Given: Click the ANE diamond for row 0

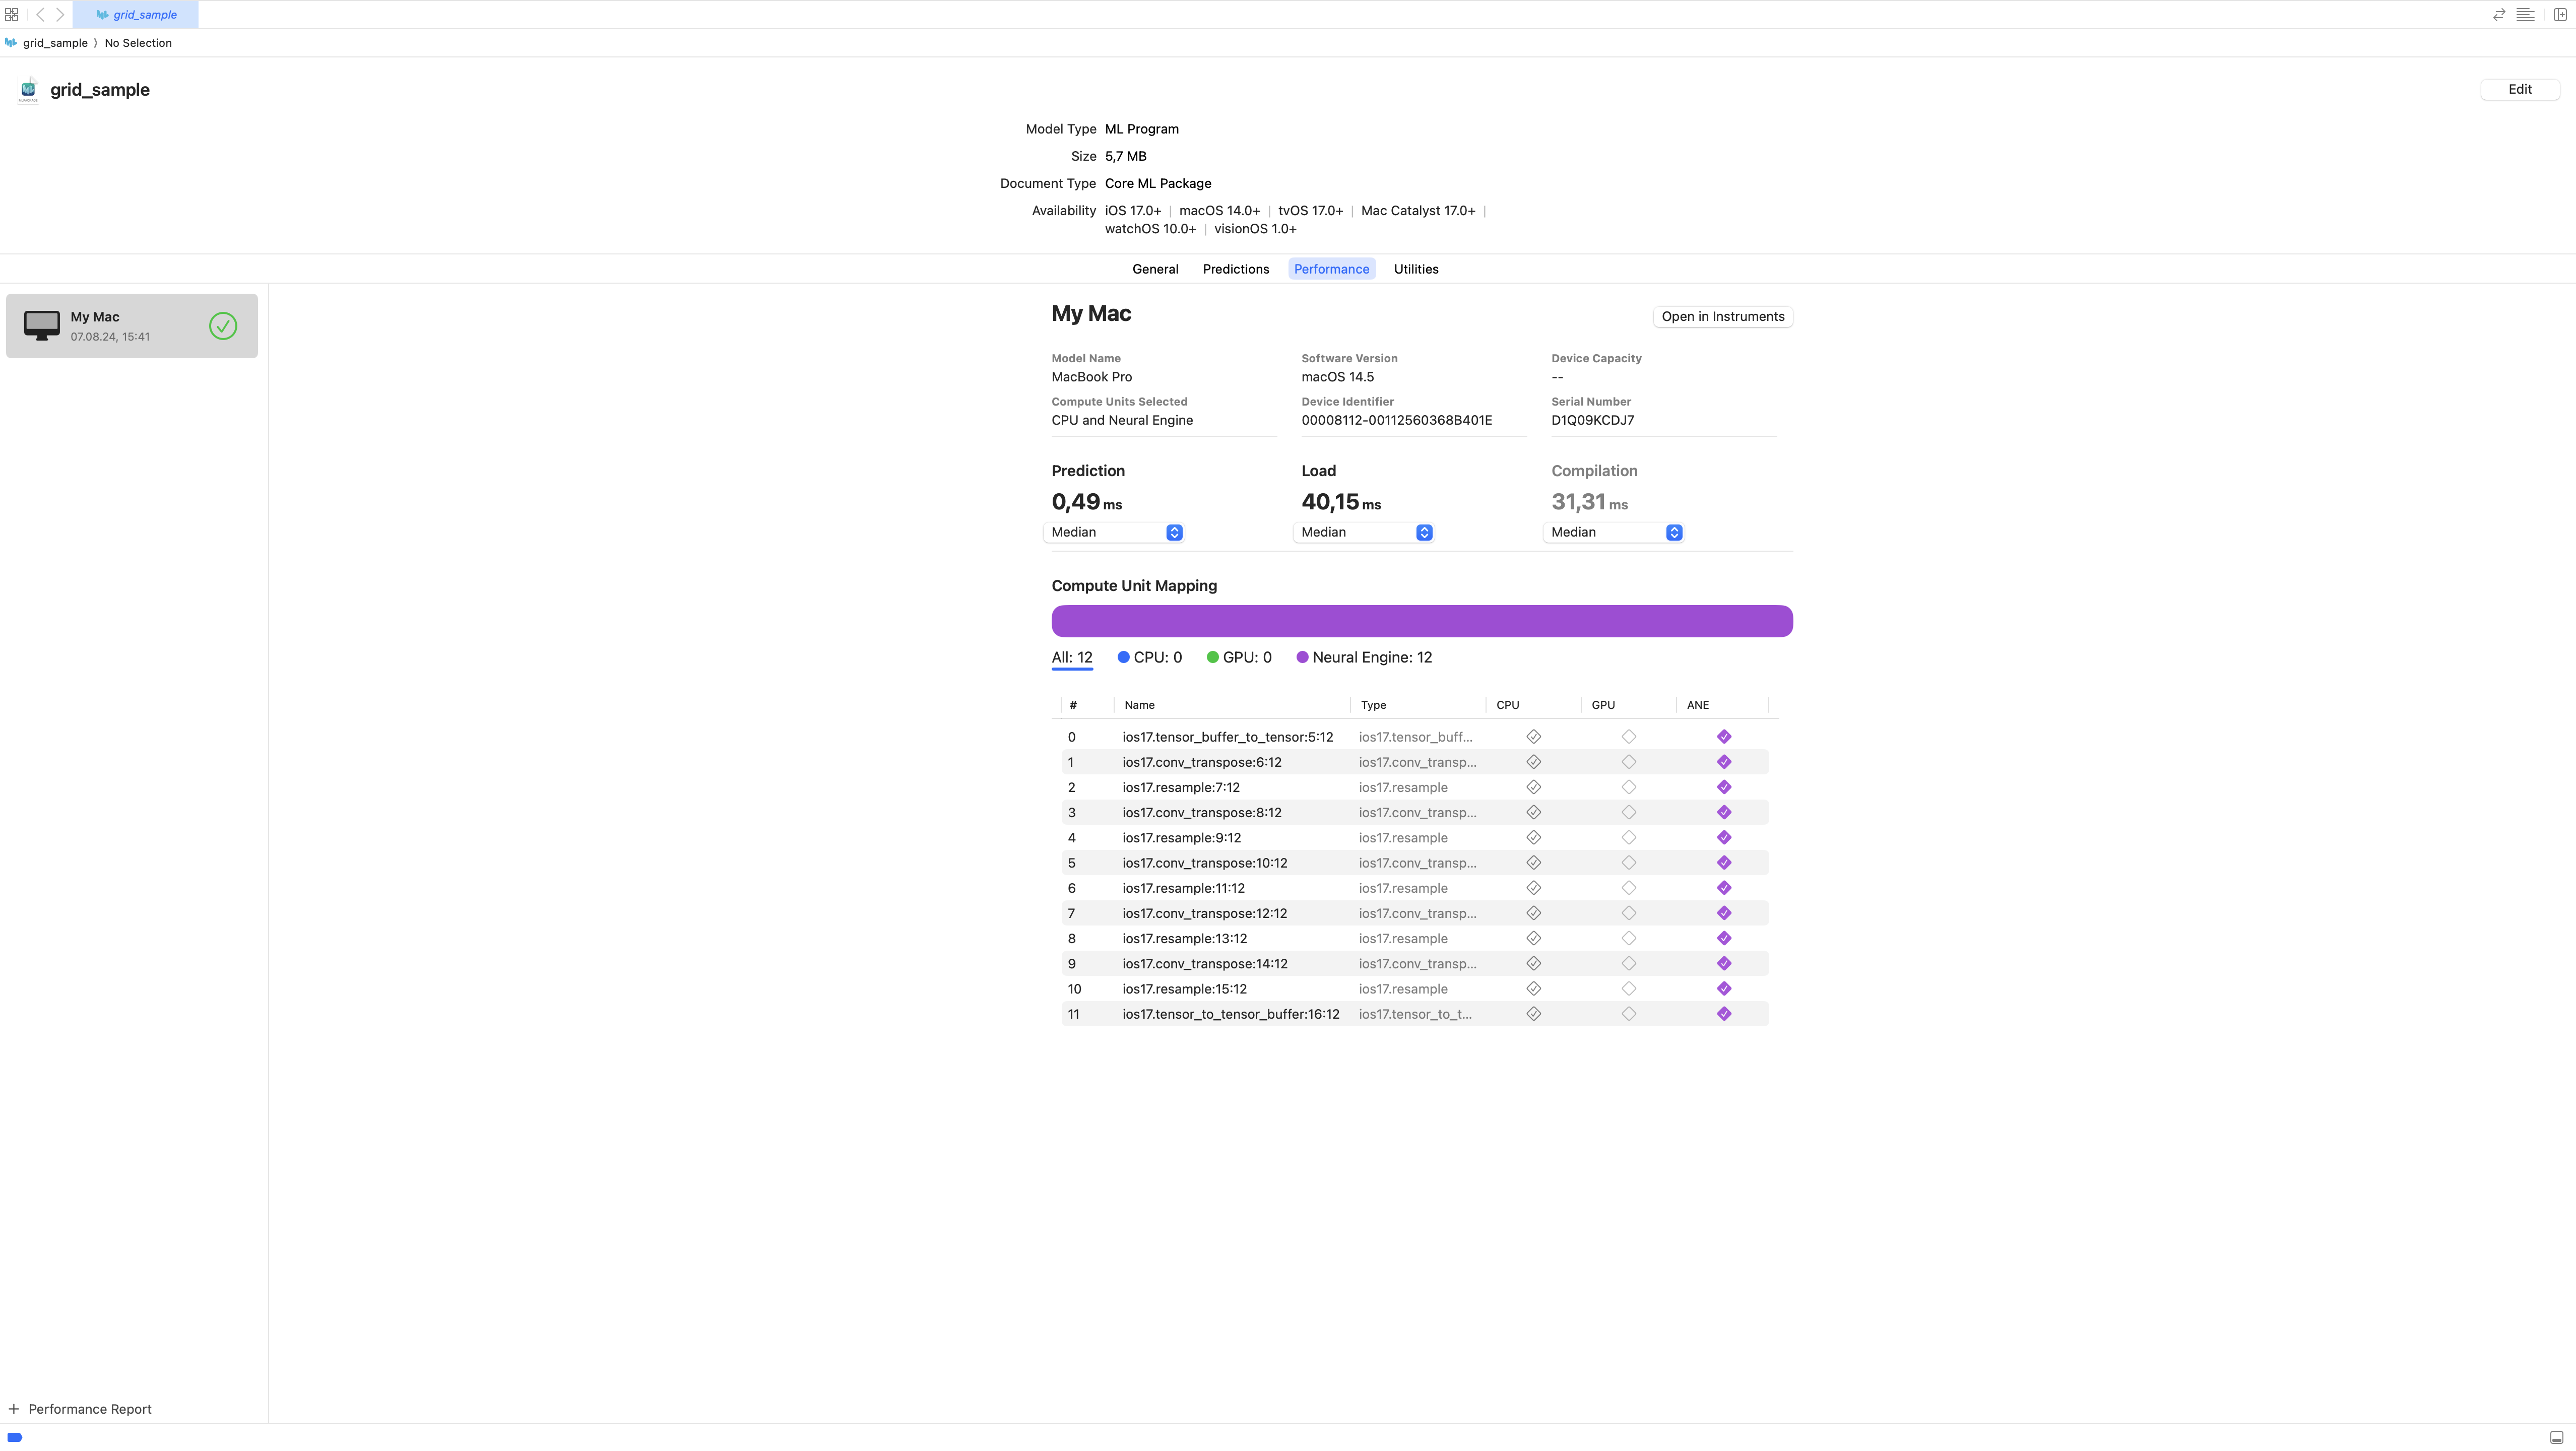Looking at the screenshot, I should point(1723,737).
